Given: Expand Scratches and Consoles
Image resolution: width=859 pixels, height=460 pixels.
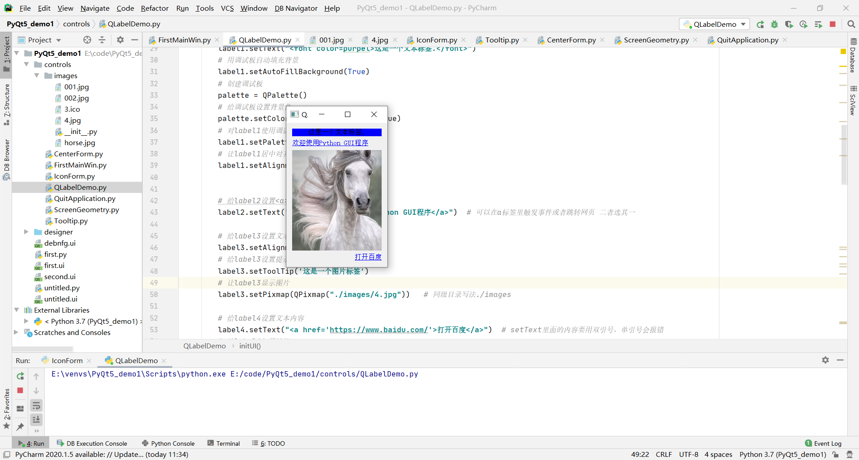Looking at the screenshot, I should (17, 332).
